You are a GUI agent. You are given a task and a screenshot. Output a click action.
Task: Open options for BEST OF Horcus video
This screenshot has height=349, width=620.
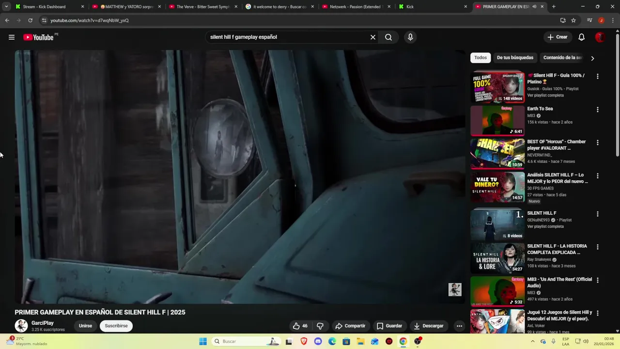point(597,143)
